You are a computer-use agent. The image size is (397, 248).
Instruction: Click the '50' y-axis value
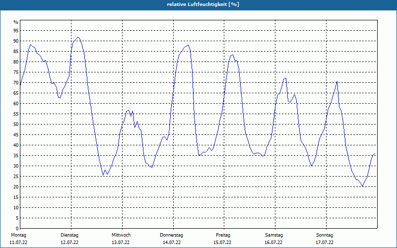16,124
